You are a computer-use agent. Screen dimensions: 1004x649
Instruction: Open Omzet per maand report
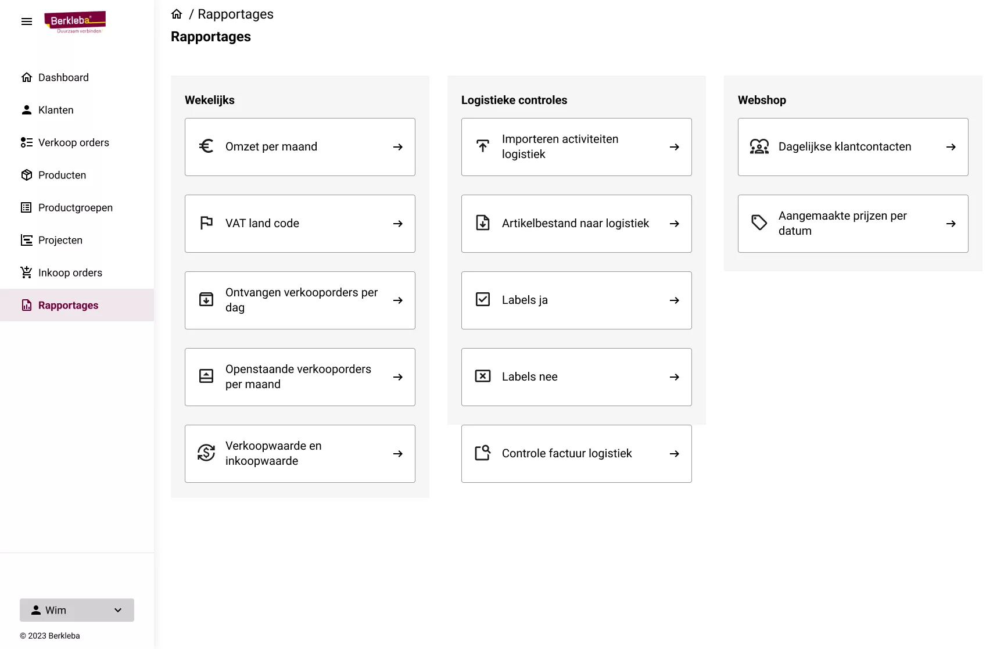300,147
